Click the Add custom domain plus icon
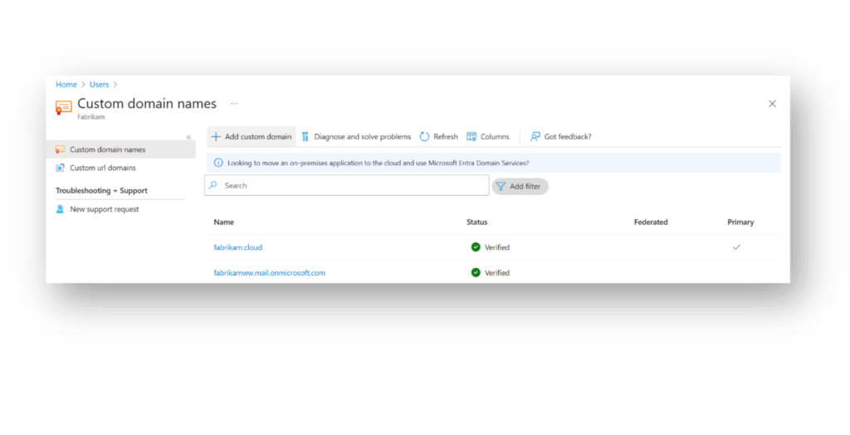 pyautogui.click(x=216, y=137)
